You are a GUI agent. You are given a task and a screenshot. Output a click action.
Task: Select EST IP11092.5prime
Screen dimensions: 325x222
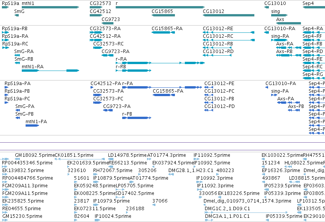(x=212, y=155)
